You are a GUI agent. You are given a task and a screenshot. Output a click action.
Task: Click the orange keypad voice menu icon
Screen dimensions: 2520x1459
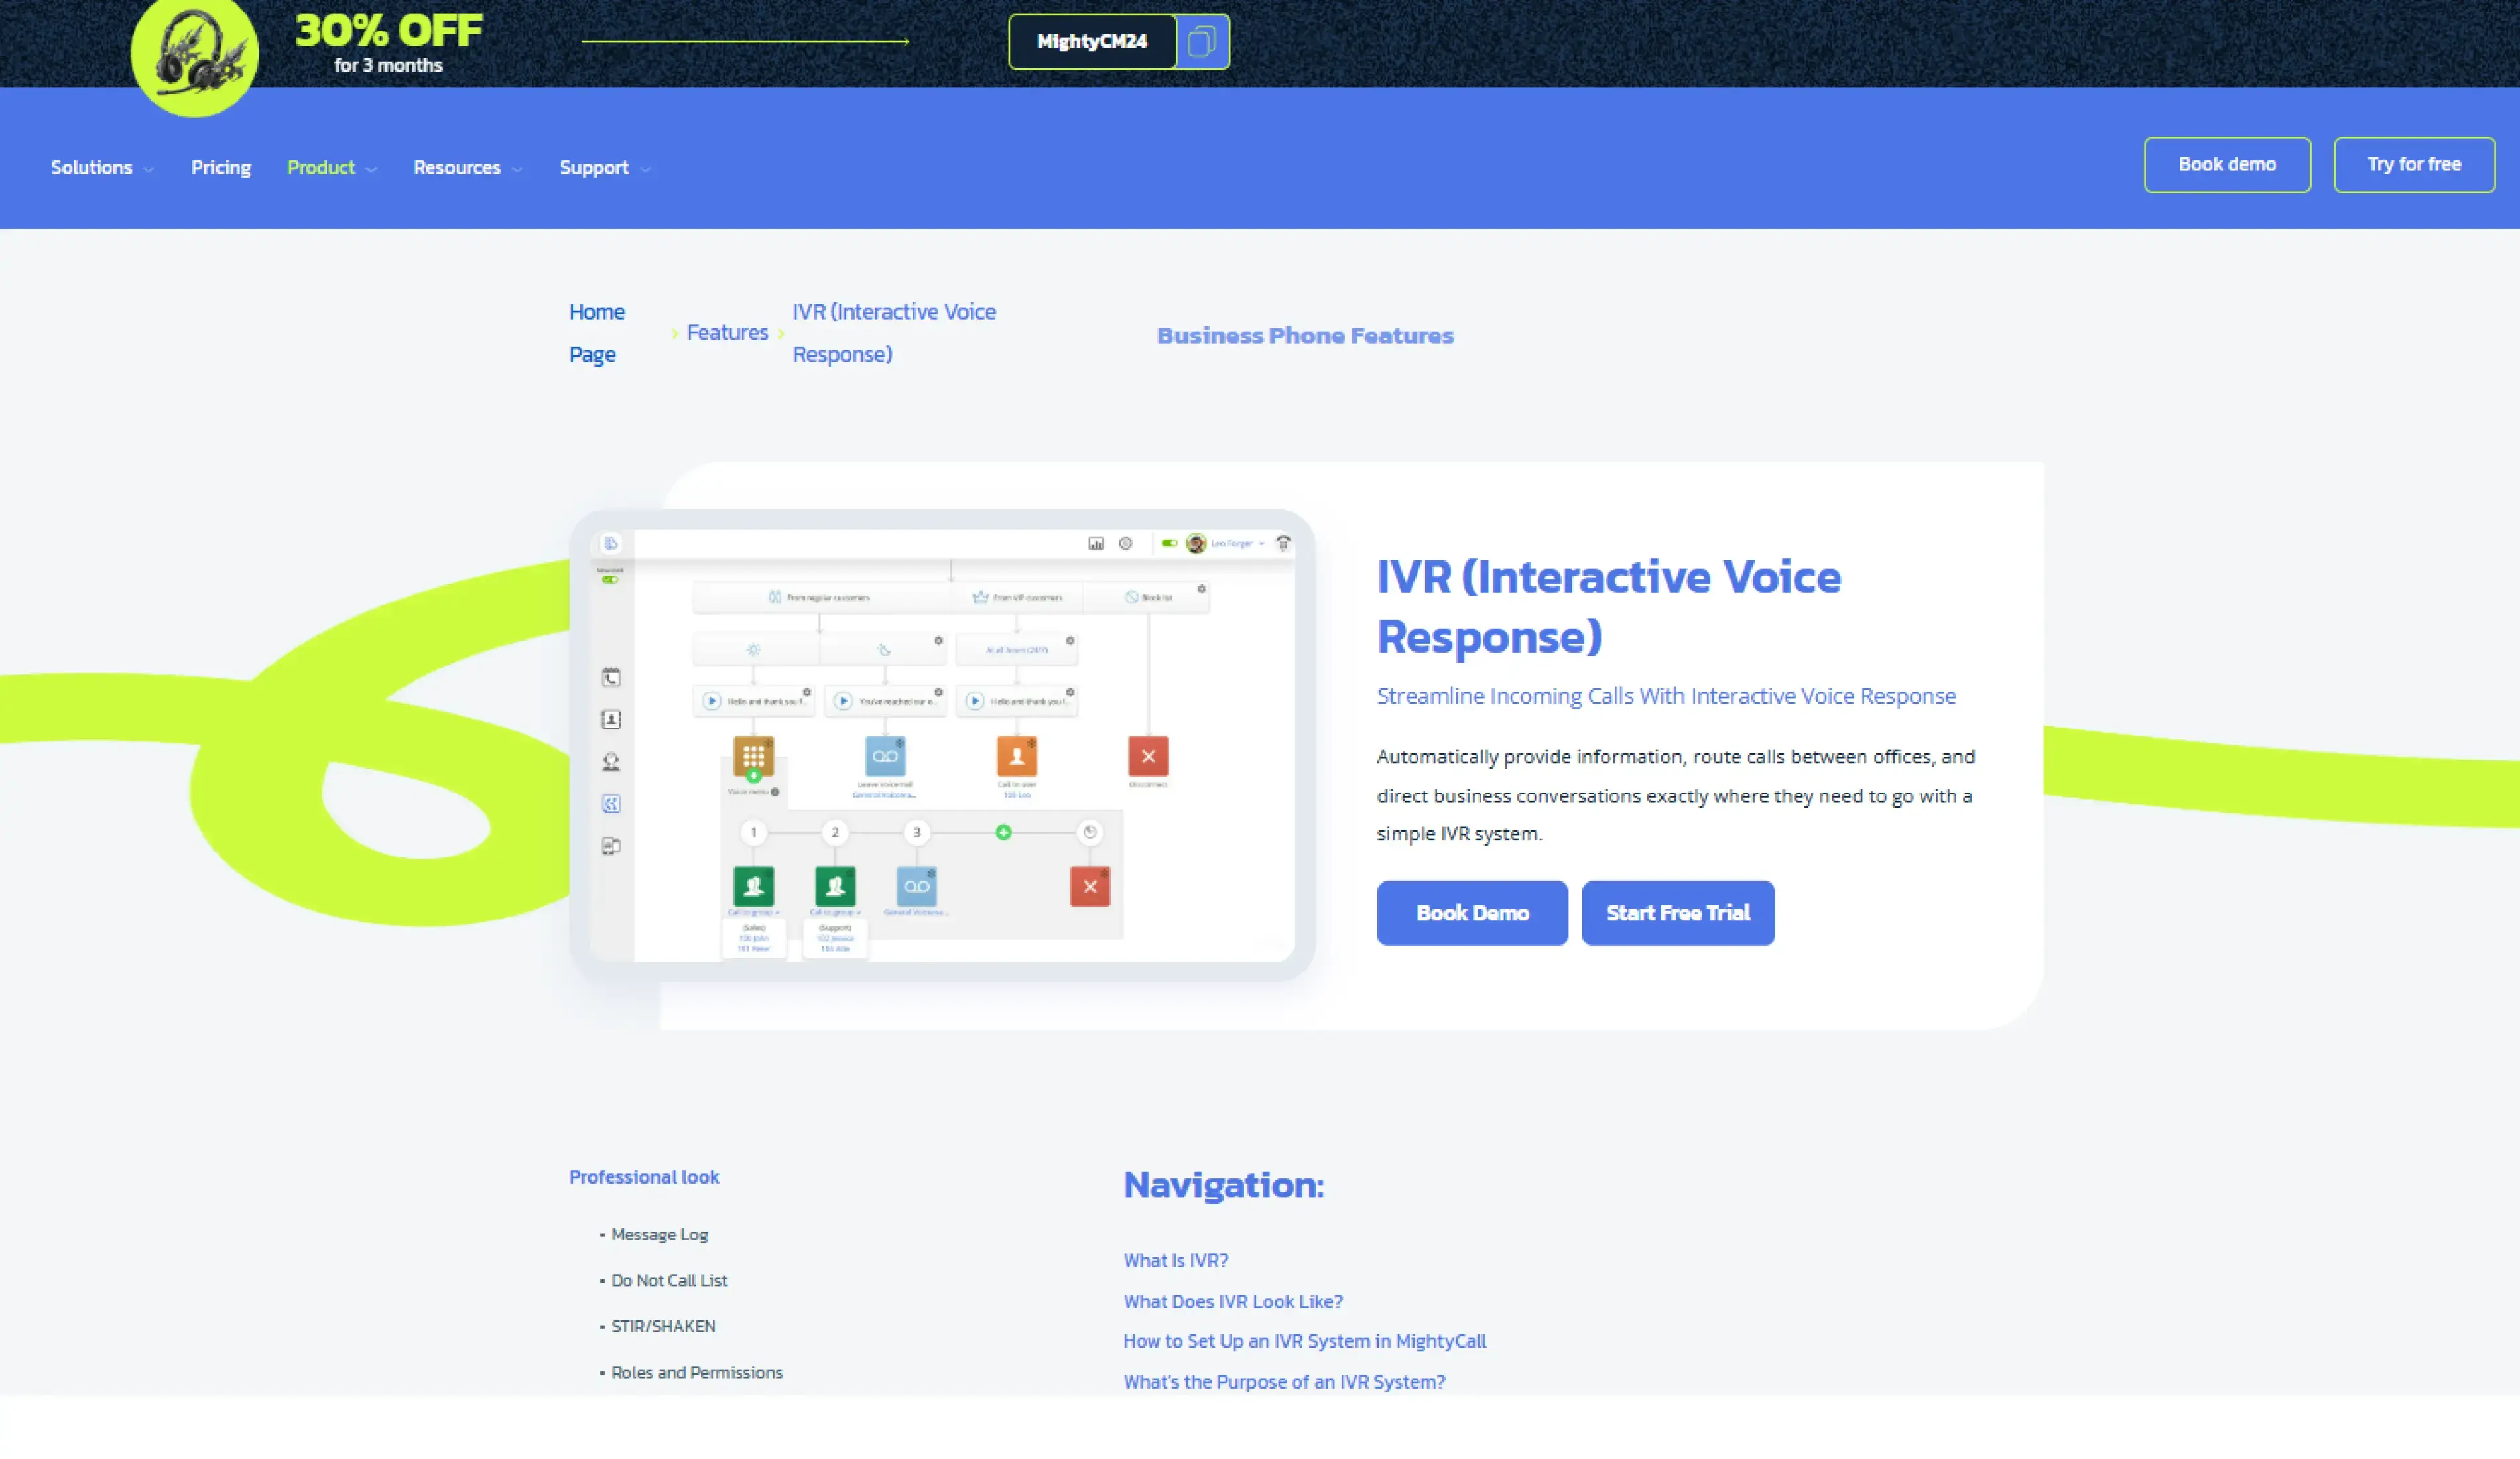click(753, 756)
